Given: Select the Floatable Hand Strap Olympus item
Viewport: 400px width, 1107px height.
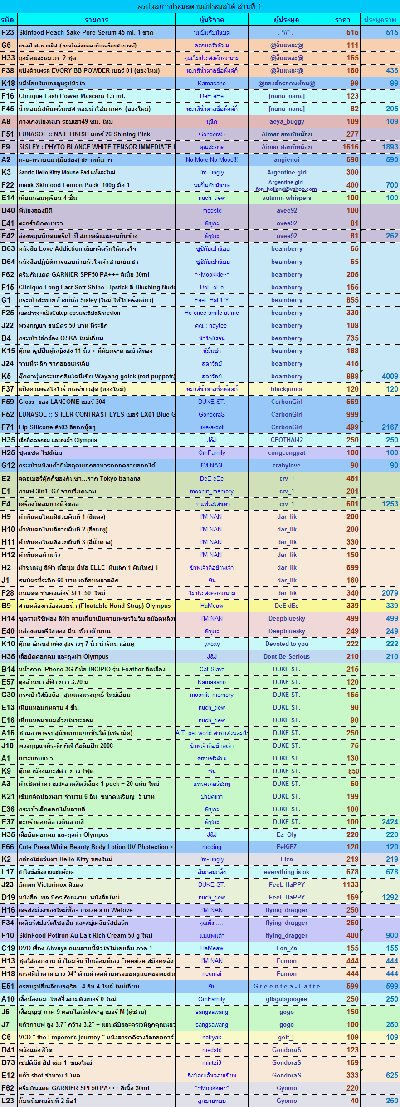Looking at the screenshot, I should tap(96, 606).
